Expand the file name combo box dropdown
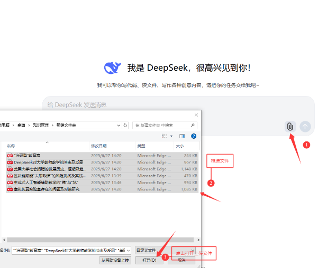This screenshot has width=327, height=268. point(129,250)
